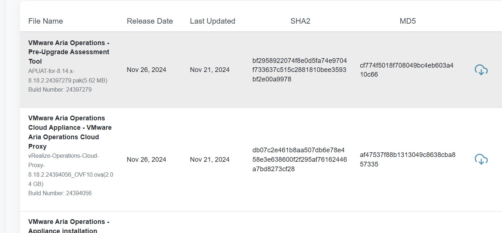Viewport: 502px width, 233px height.
Task: Select the Pre-Upgrade Assessment Tool title
Action: (x=69, y=52)
